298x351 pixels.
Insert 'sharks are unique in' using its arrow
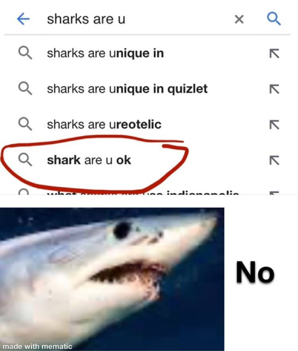[275, 54]
